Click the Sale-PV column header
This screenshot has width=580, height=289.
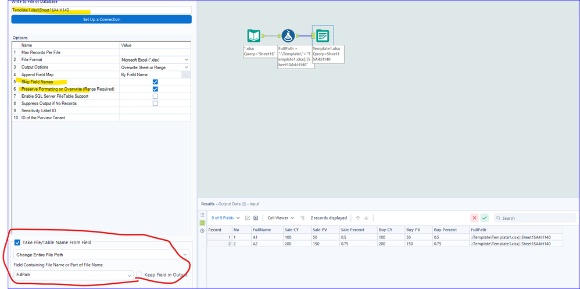click(325, 230)
